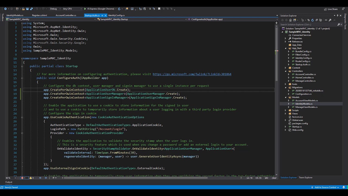Switch to Register.cshtml editor tab
The width and height of the screenshot is (348, 196).
click(39, 15)
